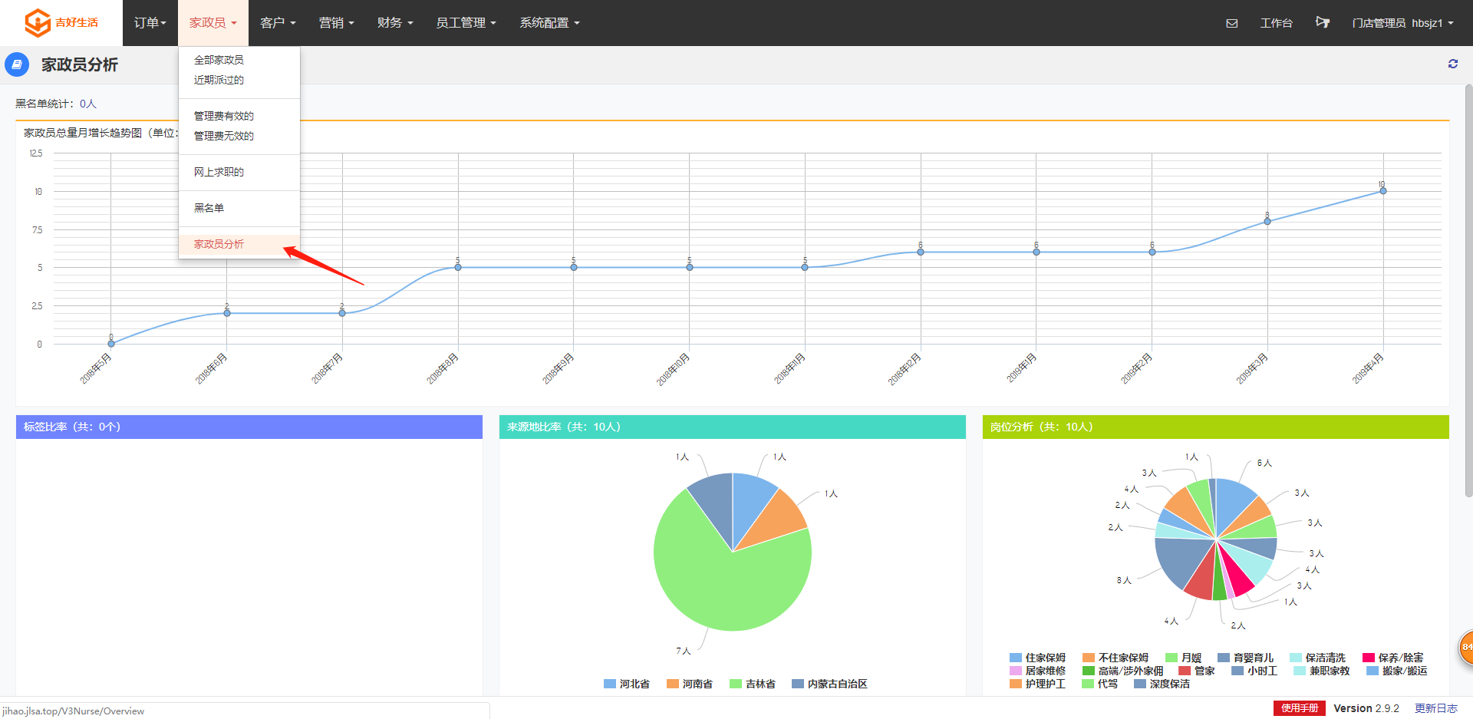The width and height of the screenshot is (1473, 719).
Task: Click the 2018年12月 data point on line chart
Action: (x=921, y=252)
